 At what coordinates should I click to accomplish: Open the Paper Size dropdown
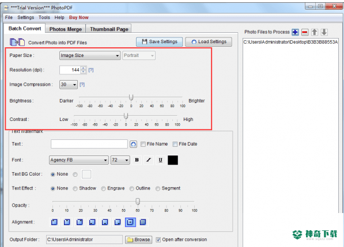[90, 55]
